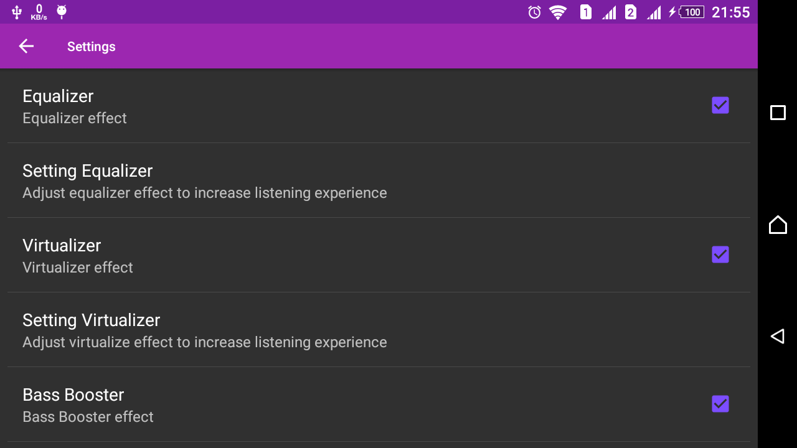
Task: Click the back arrow in the Settings toolbar
Action: point(26,46)
